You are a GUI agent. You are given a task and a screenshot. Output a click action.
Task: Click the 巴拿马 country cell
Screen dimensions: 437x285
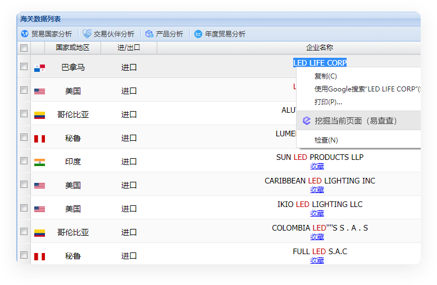[x=73, y=67]
